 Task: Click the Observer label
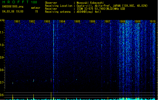point(51,3)
